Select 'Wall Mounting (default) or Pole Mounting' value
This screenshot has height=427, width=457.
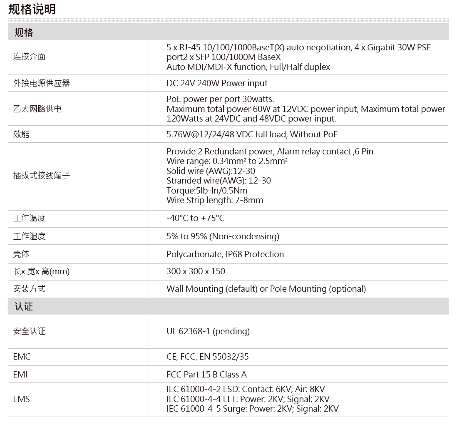(266, 289)
